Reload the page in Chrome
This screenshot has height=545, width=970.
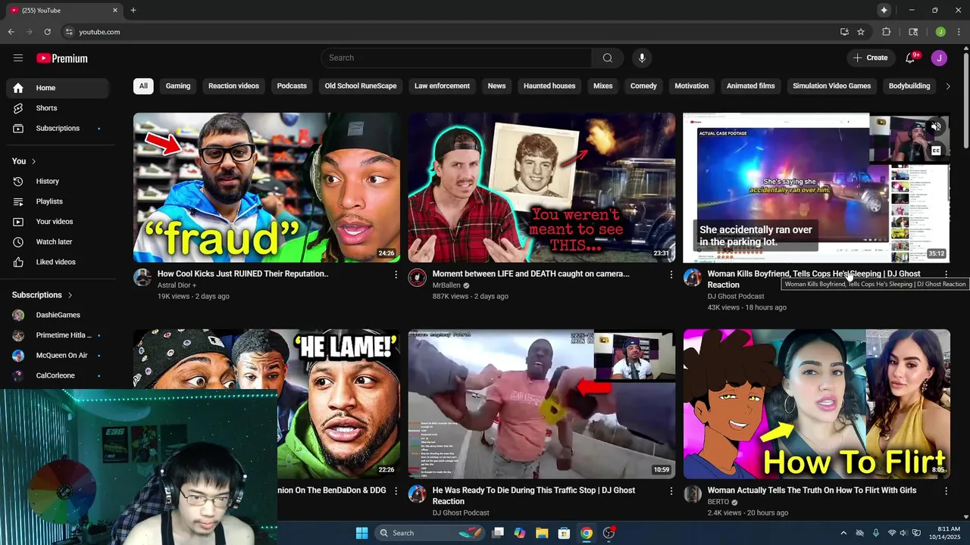[x=47, y=32]
